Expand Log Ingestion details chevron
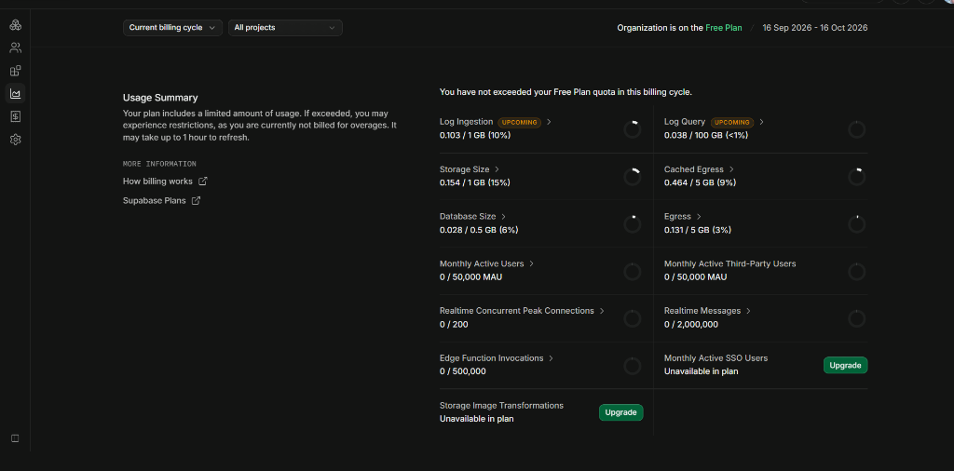Screen dimensions: 954x471 tap(549, 122)
